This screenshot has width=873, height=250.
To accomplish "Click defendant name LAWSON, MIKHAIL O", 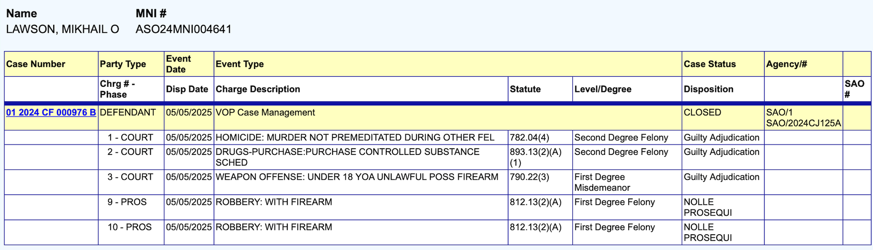I will click(x=62, y=29).
